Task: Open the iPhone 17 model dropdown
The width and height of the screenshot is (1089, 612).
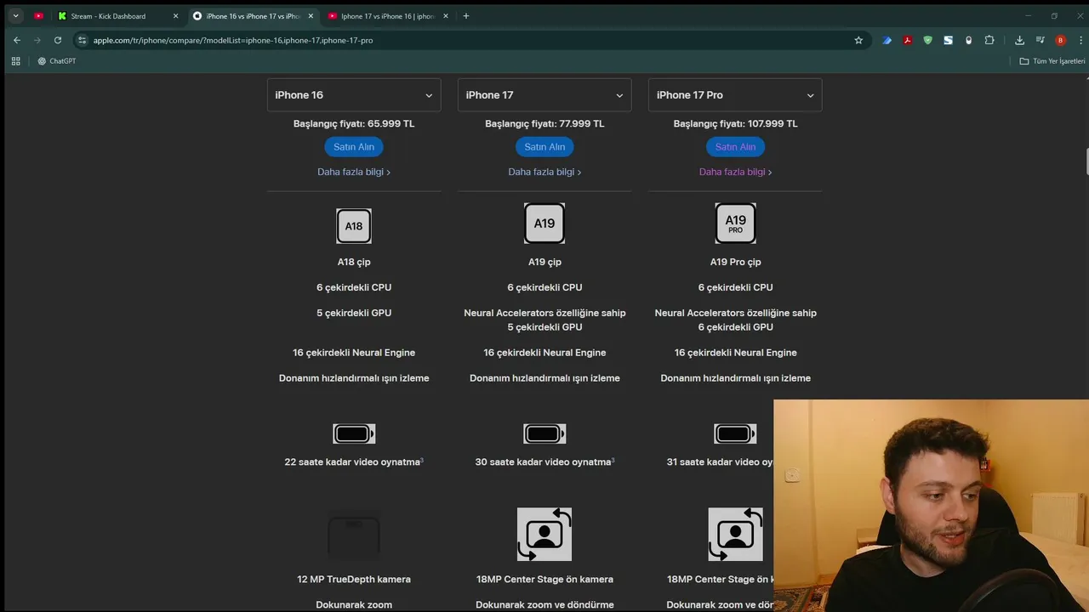Action: click(544, 94)
